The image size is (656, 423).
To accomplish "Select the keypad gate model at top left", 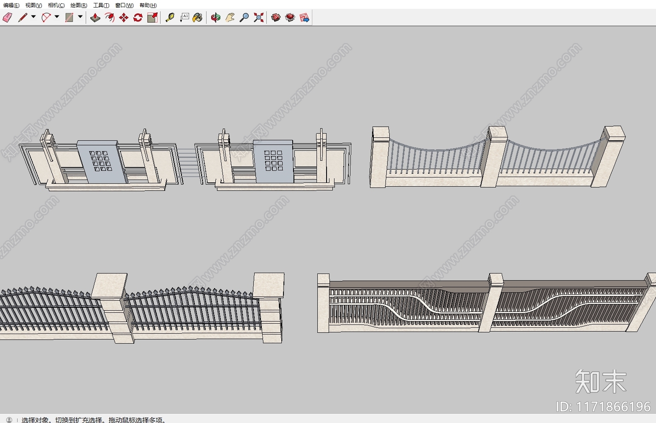I will click(100, 160).
